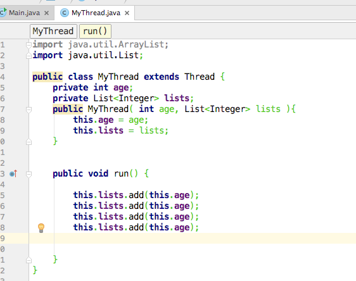Image resolution: width=356 pixels, height=281 pixels.
Task: Switch to the Main.java tab
Action: pyautogui.click(x=25, y=13)
